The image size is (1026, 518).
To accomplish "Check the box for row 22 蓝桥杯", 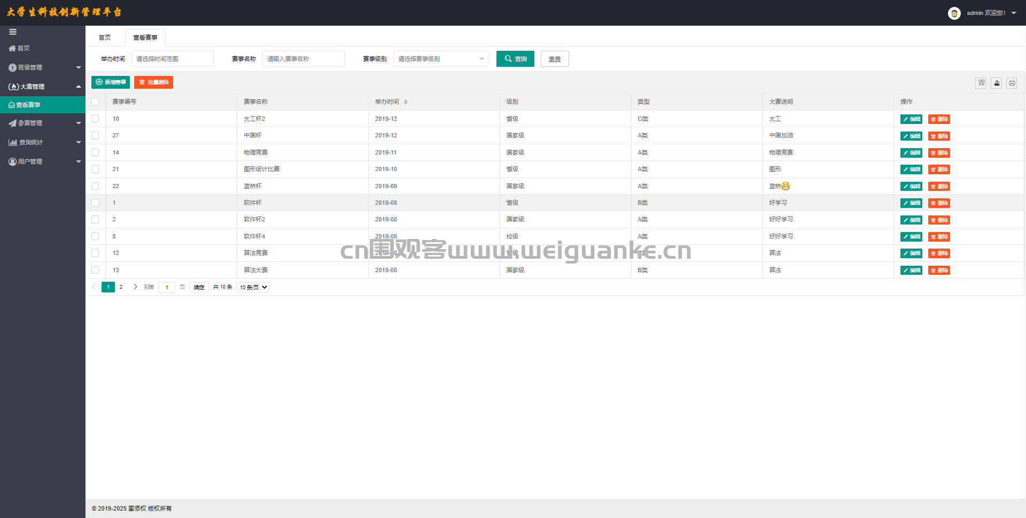I will pos(95,186).
